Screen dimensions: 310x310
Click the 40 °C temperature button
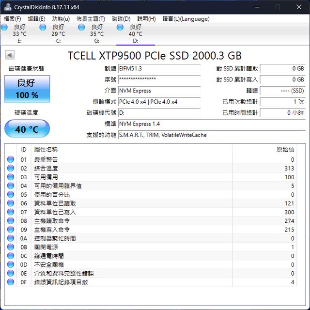pyautogui.click(x=27, y=129)
